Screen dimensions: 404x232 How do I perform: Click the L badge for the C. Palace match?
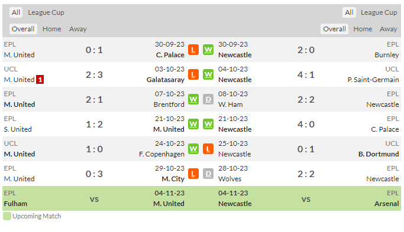[193, 50]
